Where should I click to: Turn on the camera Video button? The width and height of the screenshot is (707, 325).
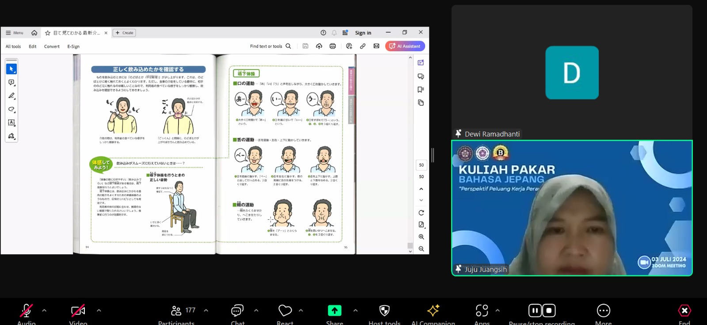coord(78,311)
